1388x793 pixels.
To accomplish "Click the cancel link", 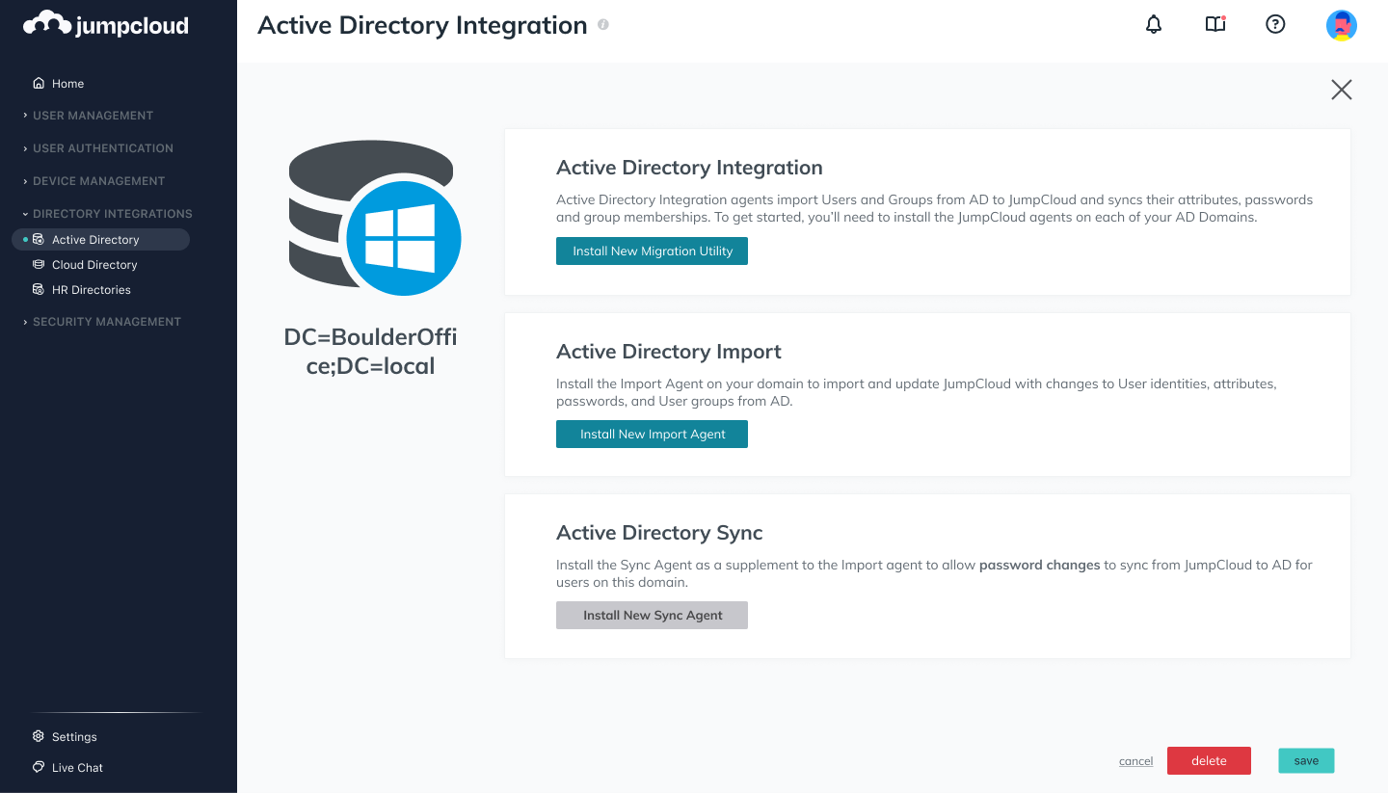I will tap(1135, 760).
